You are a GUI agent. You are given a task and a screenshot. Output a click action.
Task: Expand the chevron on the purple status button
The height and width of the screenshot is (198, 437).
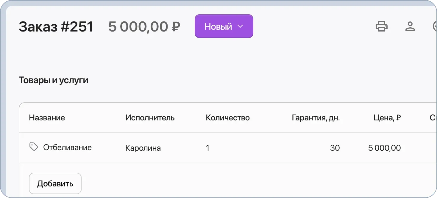pyautogui.click(x=240, y=26)
